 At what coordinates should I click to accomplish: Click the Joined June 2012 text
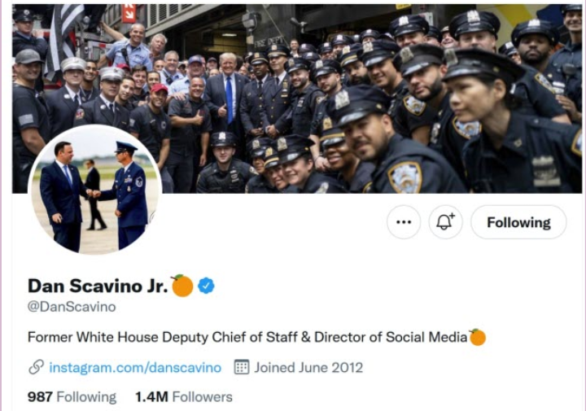click(x=308, y=368)
